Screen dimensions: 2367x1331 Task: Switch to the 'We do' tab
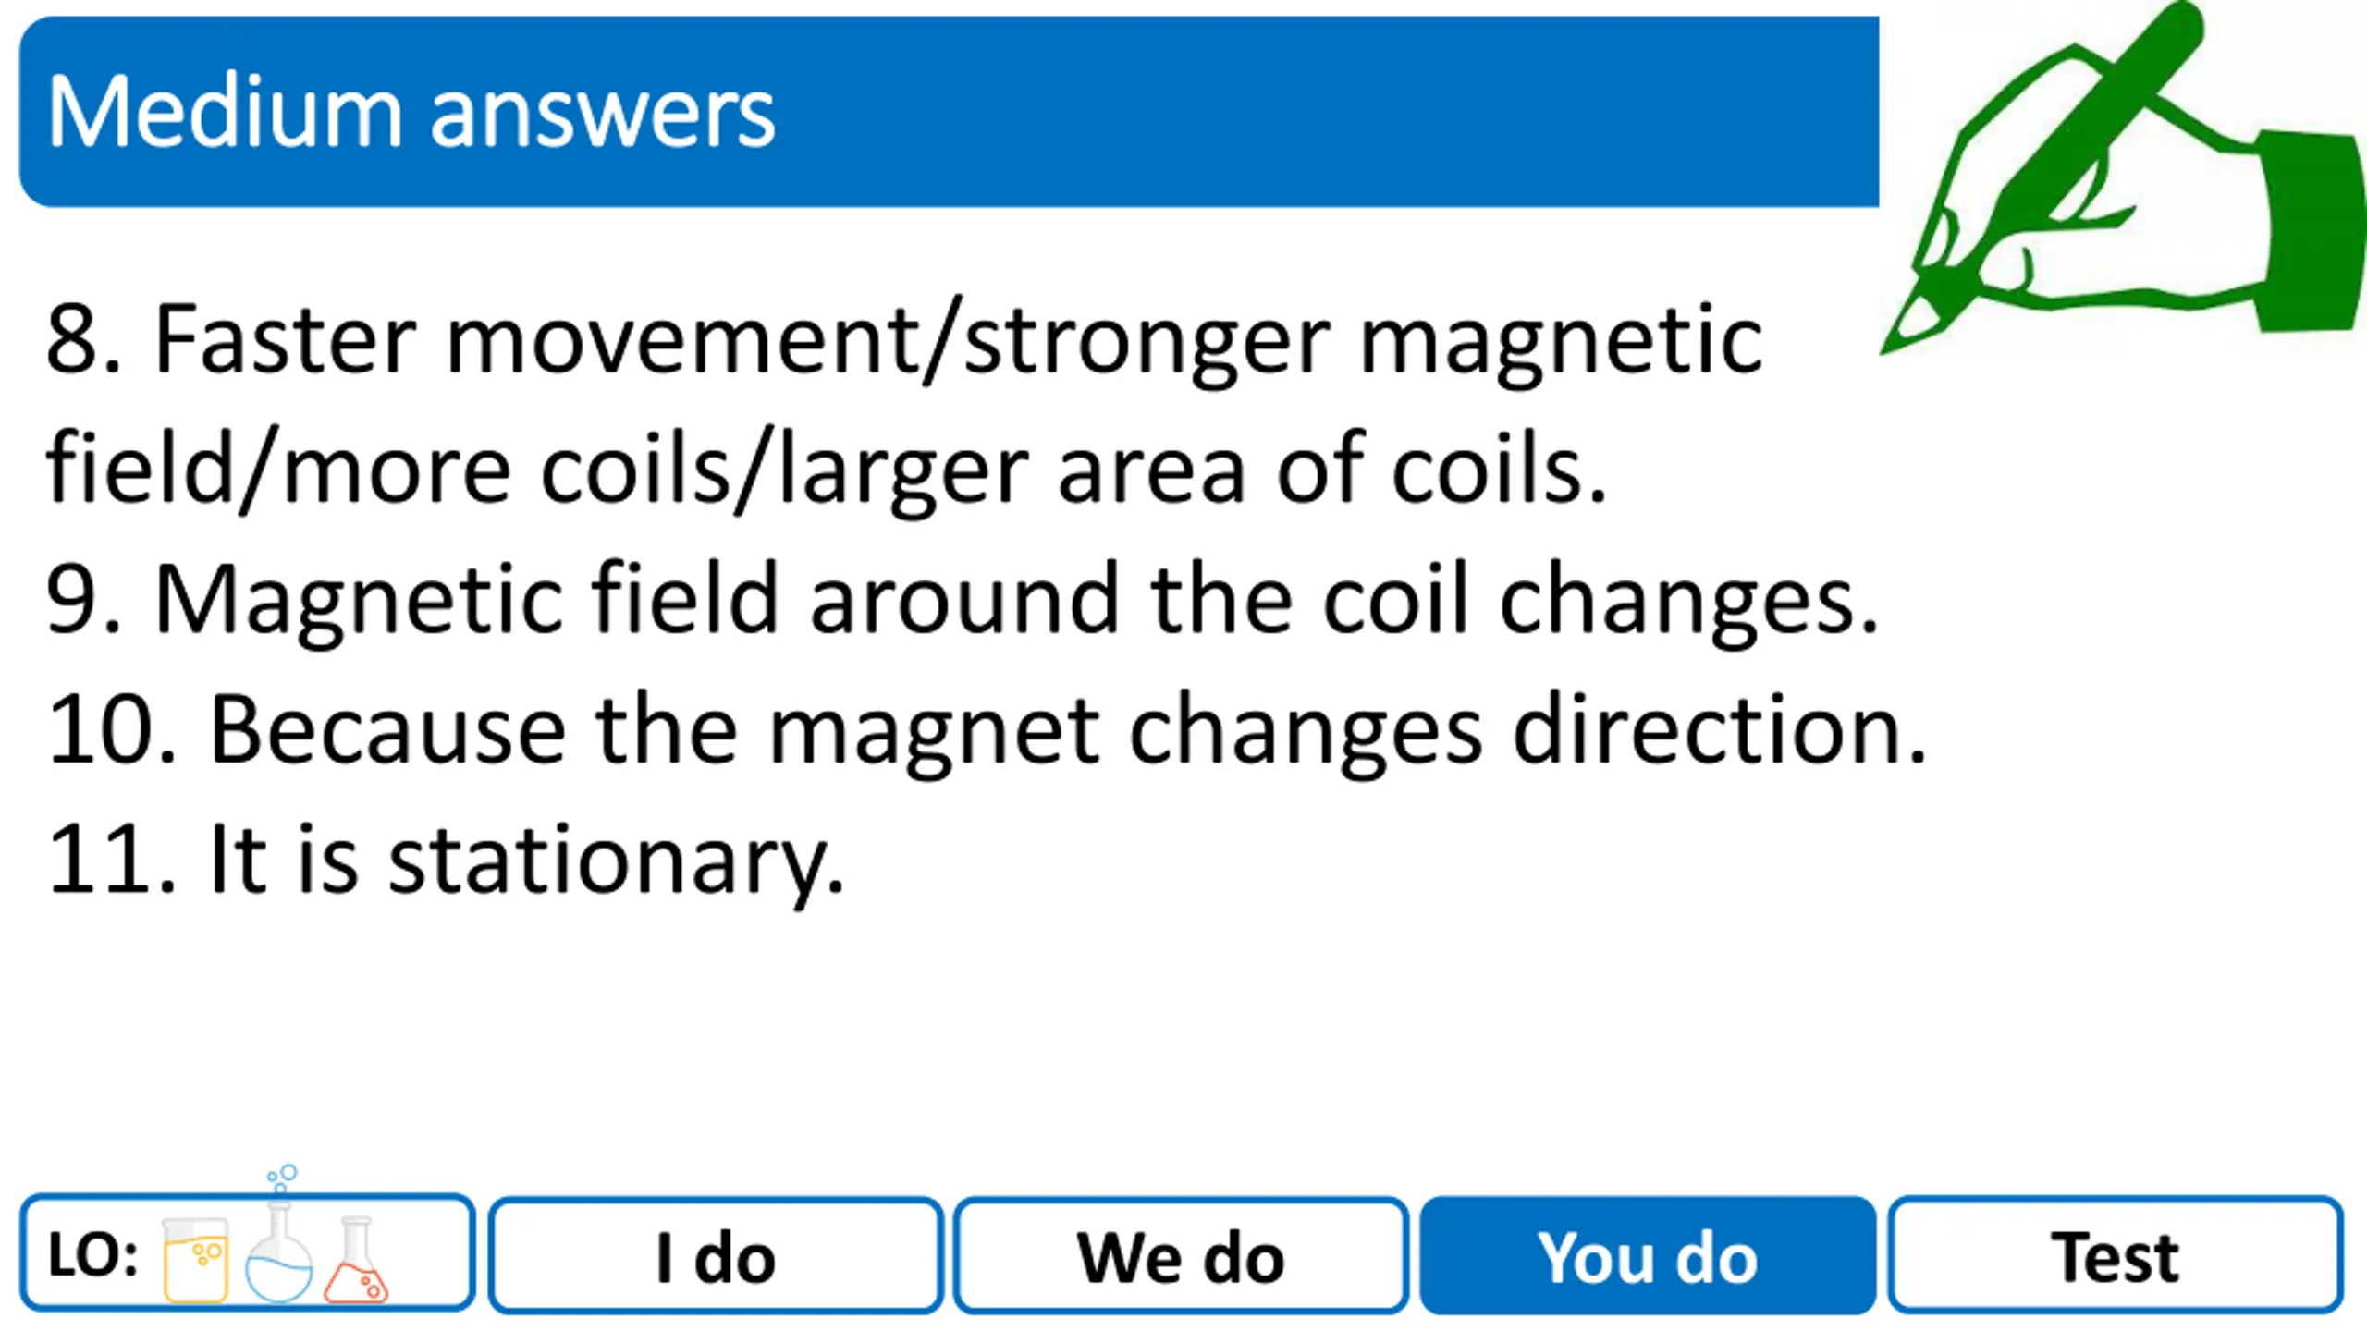point(1181,1255)
